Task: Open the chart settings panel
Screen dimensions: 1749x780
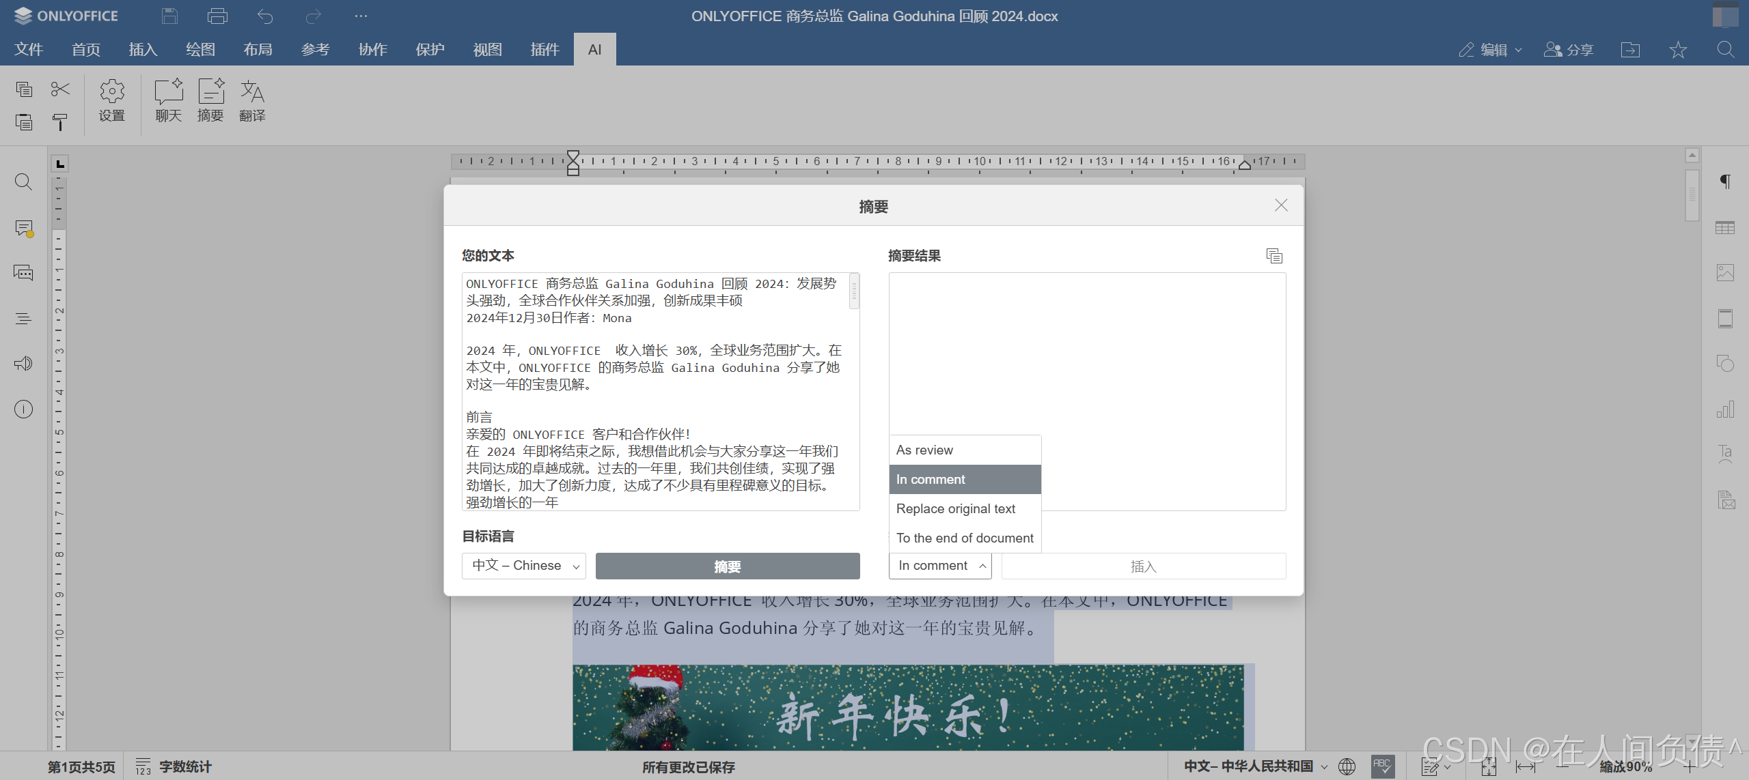Action: tap(1726, 408)
